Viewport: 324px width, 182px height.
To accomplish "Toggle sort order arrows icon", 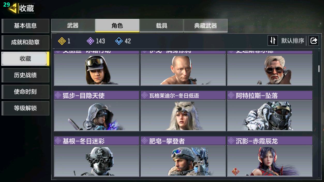I will point(273,41).
